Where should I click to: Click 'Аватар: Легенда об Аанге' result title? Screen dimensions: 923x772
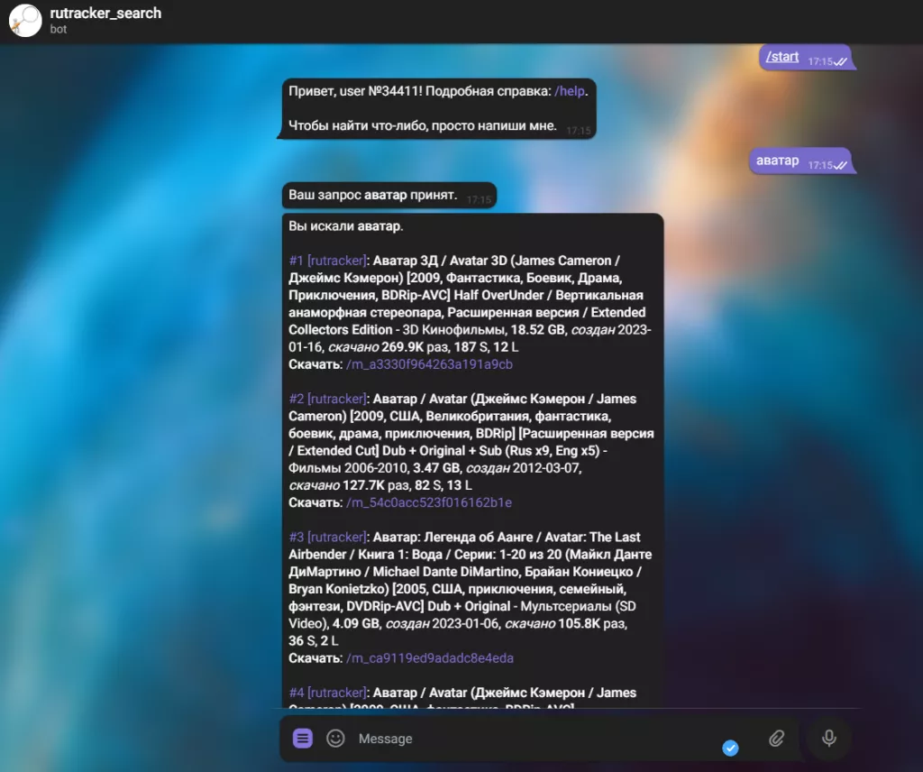tap(452, 537)
